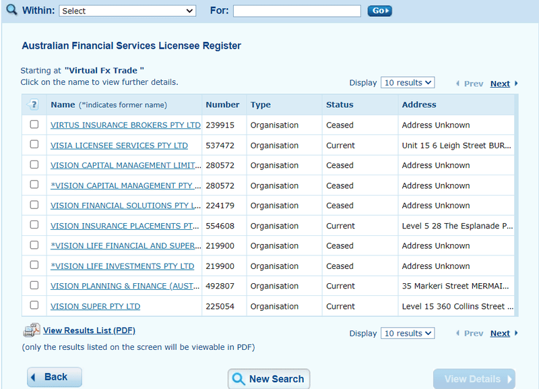The width and height of the screenshot is (539, 389).
Task: Click the bottom Next link
Action: point(500,333)
